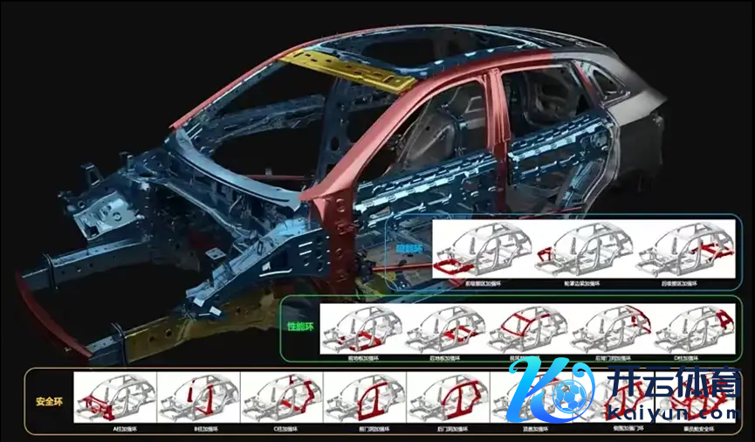Viewport: 755px width, 442px height.
Task: Click the rear door frame reinforcement ring thumbnail
Action: coord(447,398)
